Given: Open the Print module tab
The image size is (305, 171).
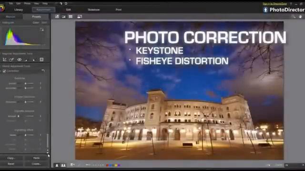Looking at the screenshot, I should 119,9.
